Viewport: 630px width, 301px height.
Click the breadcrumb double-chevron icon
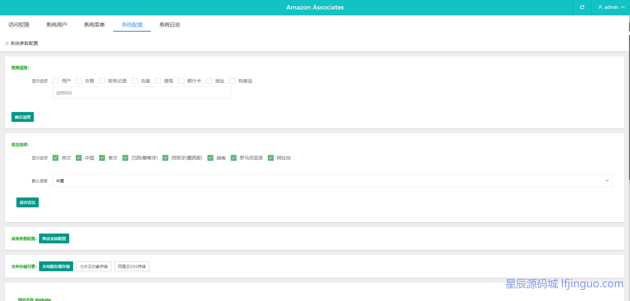(x=7, y=43)
